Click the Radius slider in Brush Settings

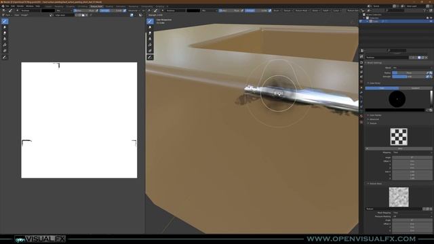point(409,73)
